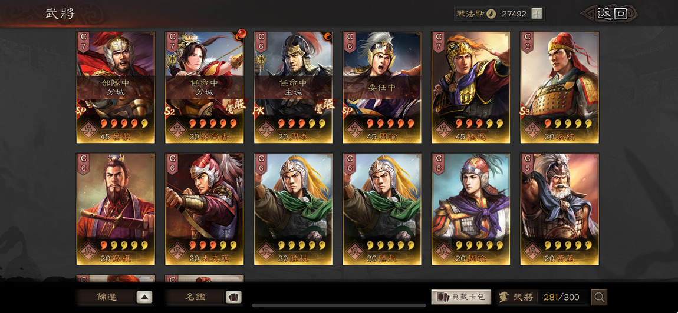Image resolution: width=678 pixels, height=313 pixels.
Task: Open the 典藏卡包 card pack
Action: tap(462, 297)
